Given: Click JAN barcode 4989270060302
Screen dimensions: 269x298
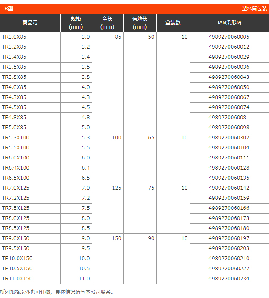Looking at the screenshot, I should point(229,138).
